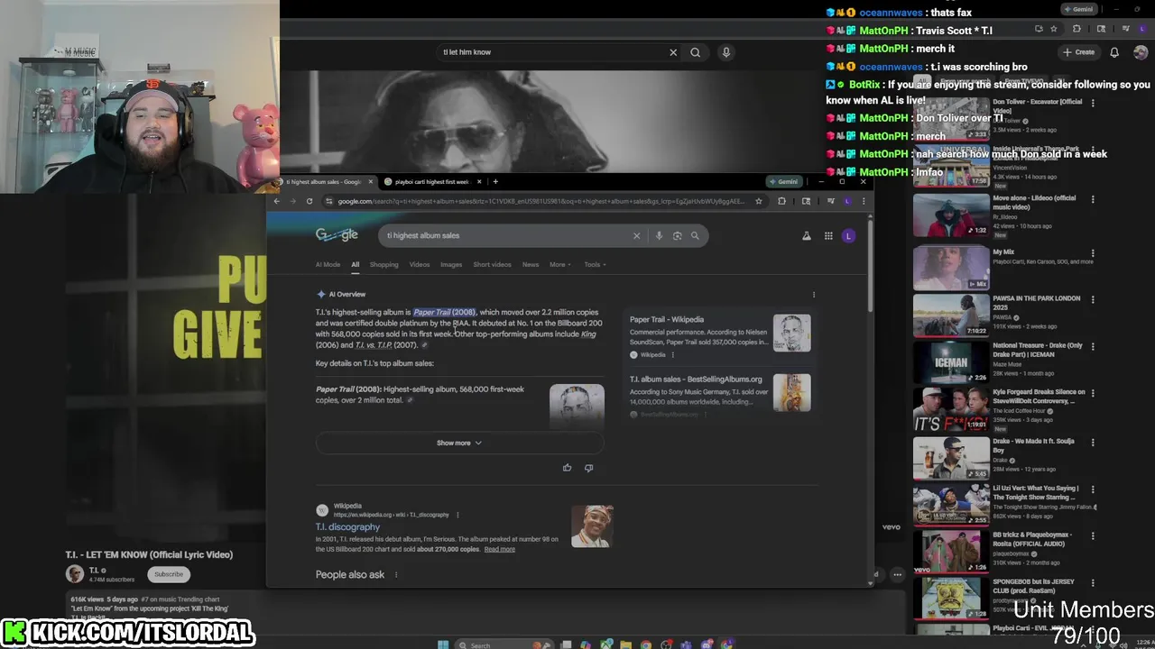Open YouTube notifications bell

1114,52
